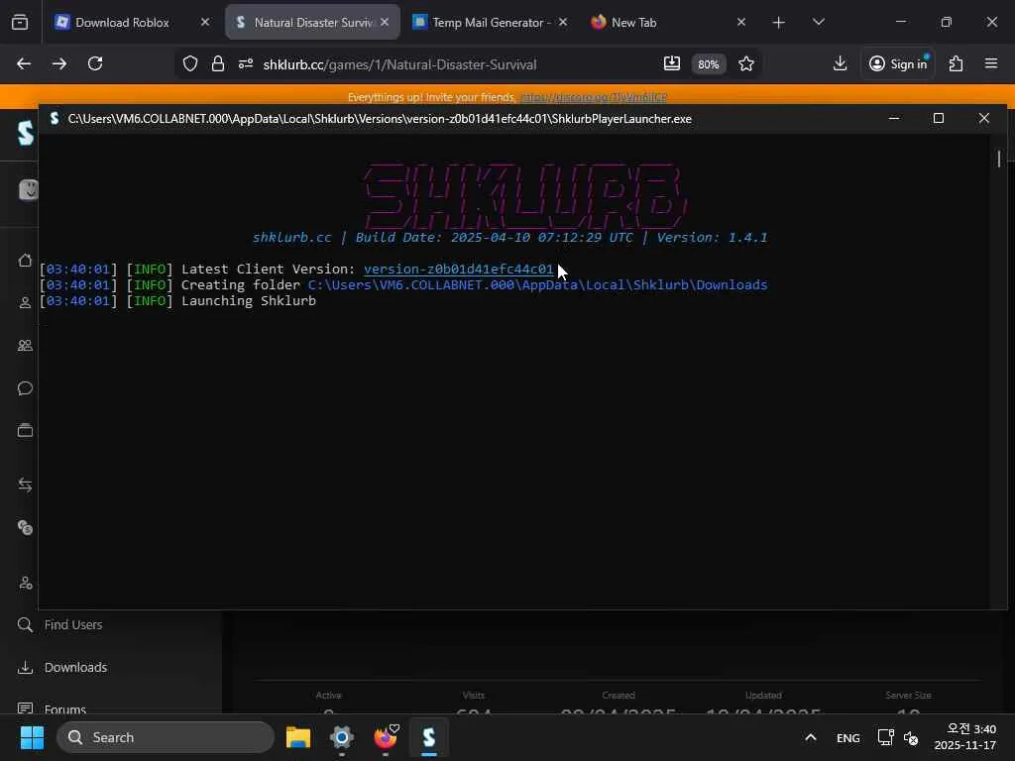Switch ENG input language

pos(848,737)
